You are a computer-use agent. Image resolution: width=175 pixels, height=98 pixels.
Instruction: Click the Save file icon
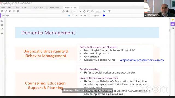pyautogui.click(x=2, y=11)
